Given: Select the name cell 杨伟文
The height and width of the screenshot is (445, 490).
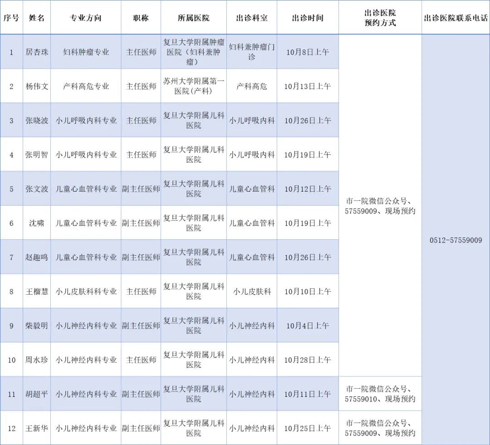Looking at the screenshot, I should (37, 86).
